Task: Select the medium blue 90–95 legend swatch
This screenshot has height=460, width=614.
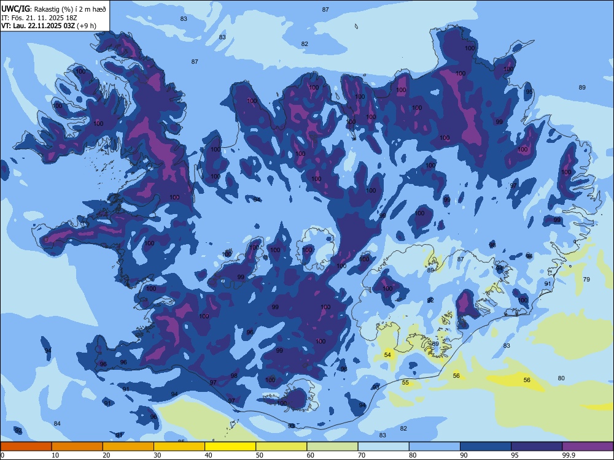Action: click(486, 447)
